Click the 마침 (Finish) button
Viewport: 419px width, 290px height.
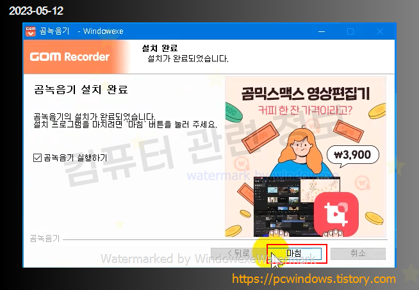[295, 254]
